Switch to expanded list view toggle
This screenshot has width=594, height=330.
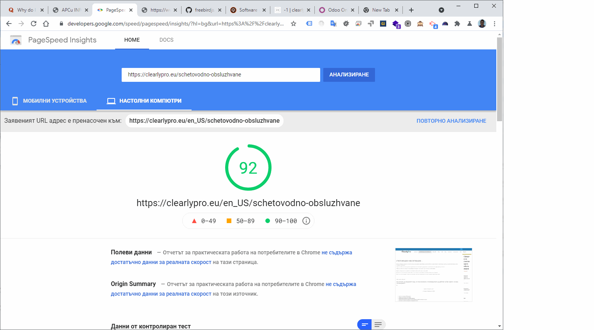[x=378, y=325]
